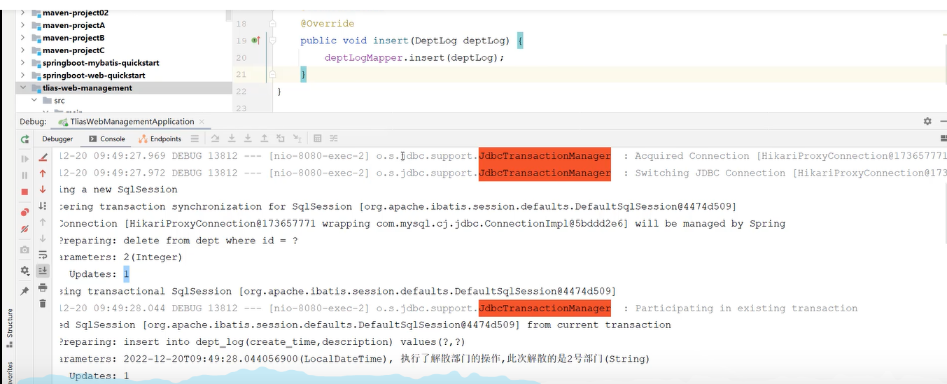Screen dimensions: 947x384
Task: Click the sort lines icon in console
Action: pos(43,206)
